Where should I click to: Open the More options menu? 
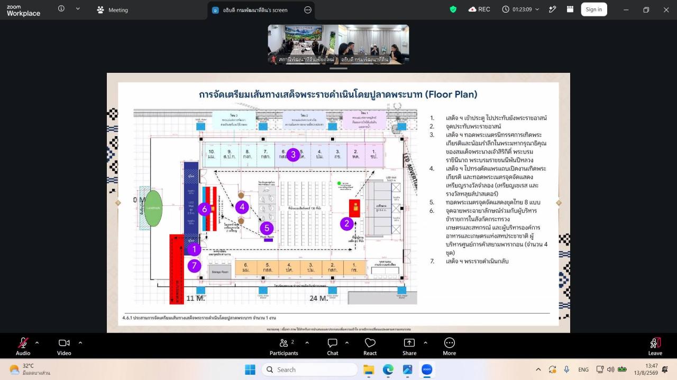[450, 346]
